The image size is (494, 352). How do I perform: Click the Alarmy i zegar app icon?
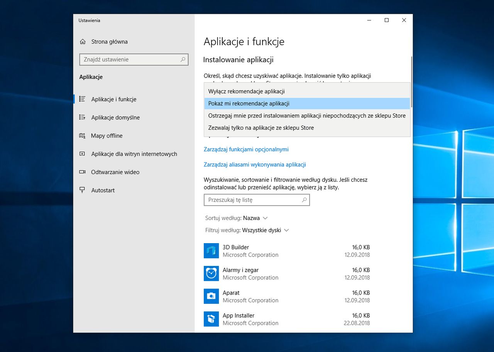point(211,274)
